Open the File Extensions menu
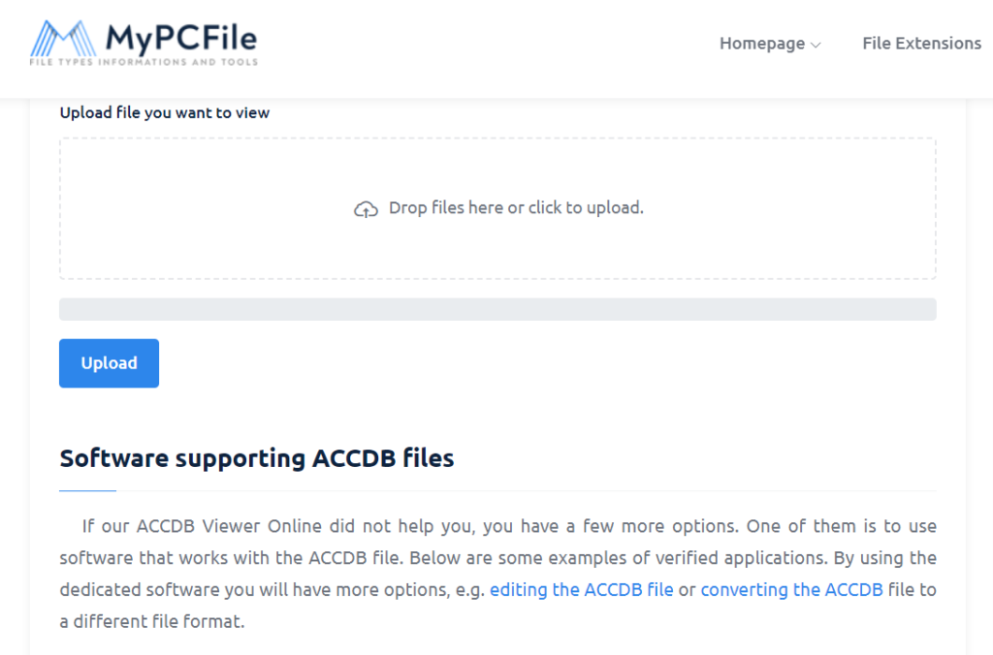 point(920,44)
